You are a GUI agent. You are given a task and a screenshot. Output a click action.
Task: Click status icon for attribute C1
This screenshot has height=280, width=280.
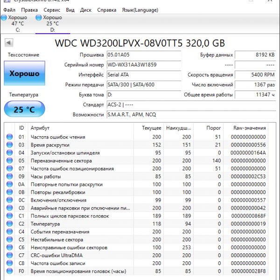tap(9, 216)
